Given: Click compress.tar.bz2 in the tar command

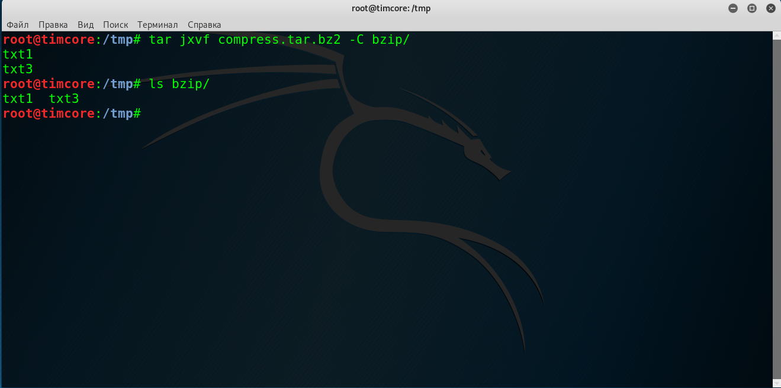Looking at the screenshot, I should tap(278, 40).
